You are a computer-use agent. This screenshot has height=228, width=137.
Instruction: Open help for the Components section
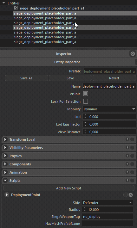pyautogui.click(x=127, y=164)
